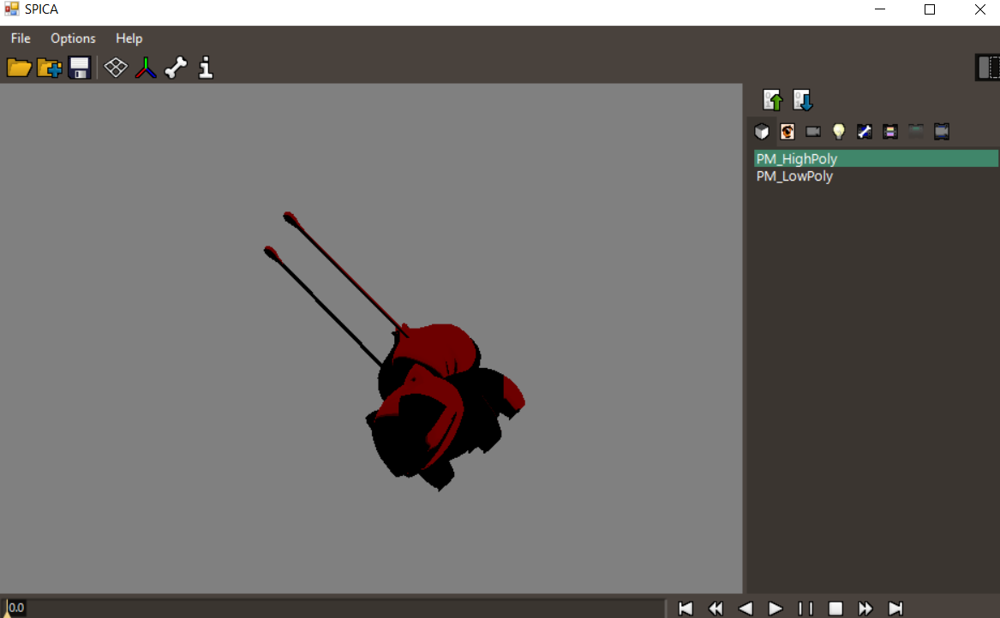Click the import icon with green up arrow
Image resolution: width=1000 pixels, height=618 pixels.
click(772, 100)
